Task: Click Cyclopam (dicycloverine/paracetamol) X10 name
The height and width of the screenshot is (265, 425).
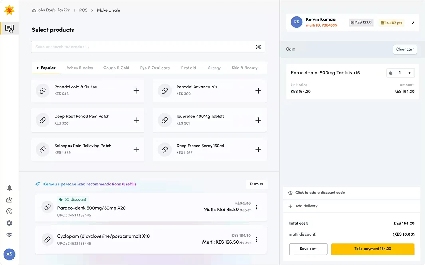Action: coord(103,236)
